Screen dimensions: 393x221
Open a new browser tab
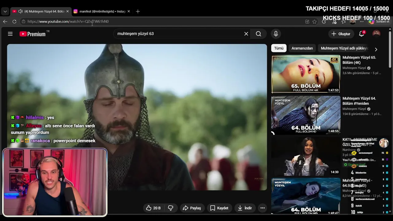coord(138,11)
